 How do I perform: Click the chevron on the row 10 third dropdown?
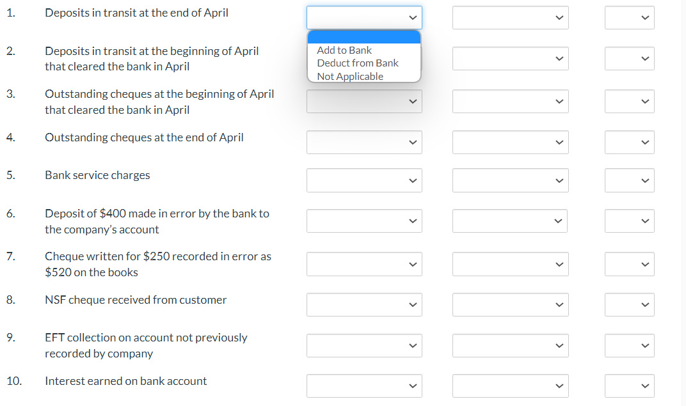646,386
